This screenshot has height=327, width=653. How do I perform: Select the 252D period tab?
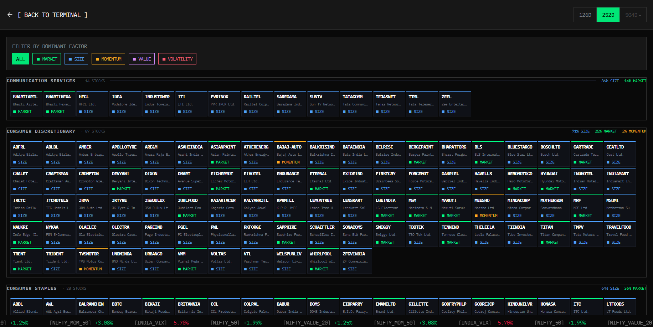(x=608, y=15)
